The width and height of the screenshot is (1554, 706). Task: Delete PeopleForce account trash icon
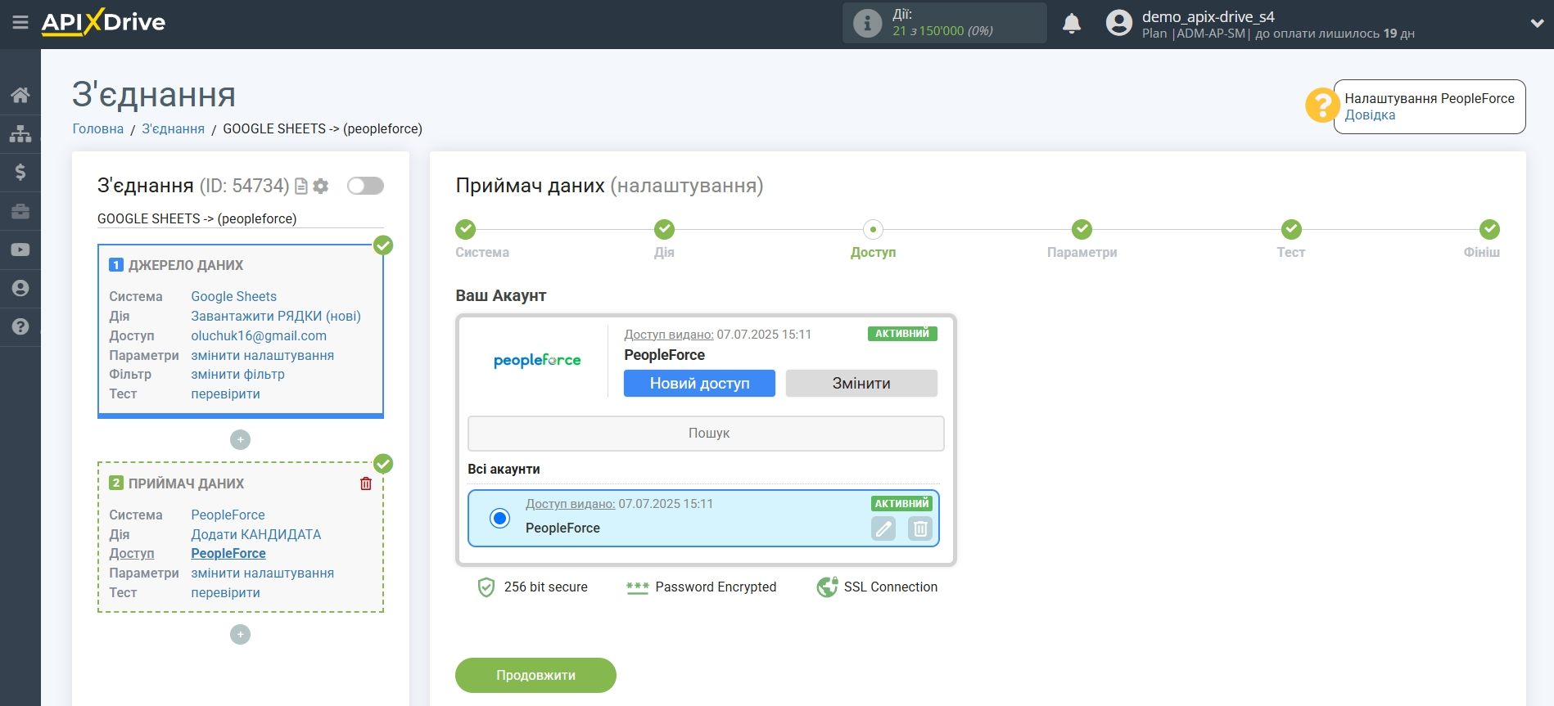[920, 529]
